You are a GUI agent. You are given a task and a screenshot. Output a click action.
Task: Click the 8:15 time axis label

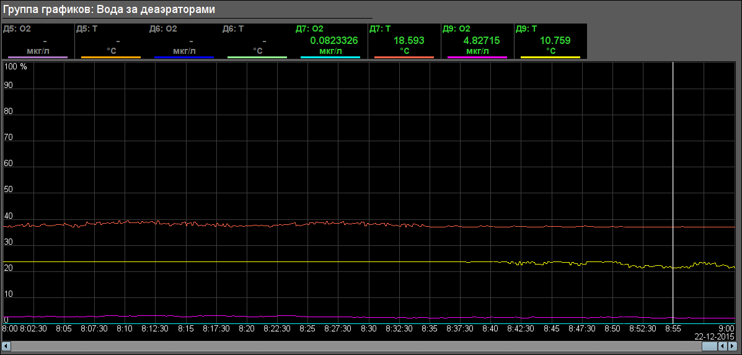pyautogui.click(x=186, y=328)
